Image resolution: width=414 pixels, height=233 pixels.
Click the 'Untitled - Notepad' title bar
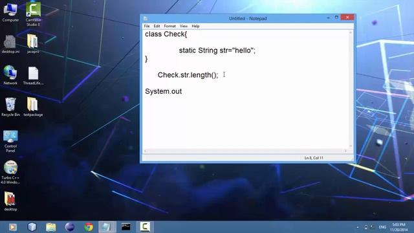248,19
